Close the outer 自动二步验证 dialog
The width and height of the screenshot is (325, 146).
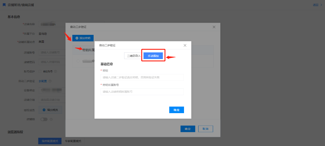214,27
